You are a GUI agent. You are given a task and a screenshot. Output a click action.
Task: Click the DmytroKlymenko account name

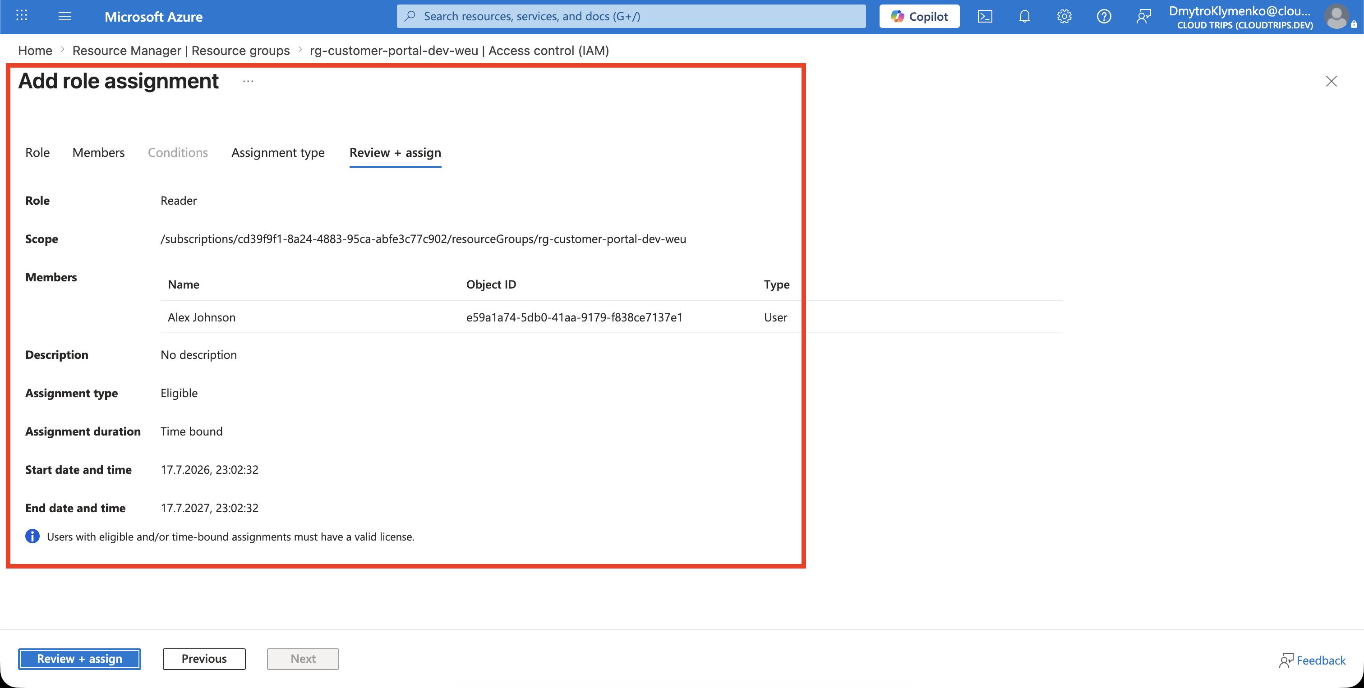tap(1240, 11)
